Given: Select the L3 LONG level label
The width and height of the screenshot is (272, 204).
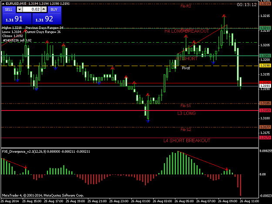Looking at the screenshot, I should click(186, 114).
